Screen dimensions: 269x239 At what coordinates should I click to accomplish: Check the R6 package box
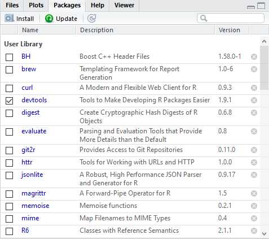pyautogui.click(x=9, y=231)
